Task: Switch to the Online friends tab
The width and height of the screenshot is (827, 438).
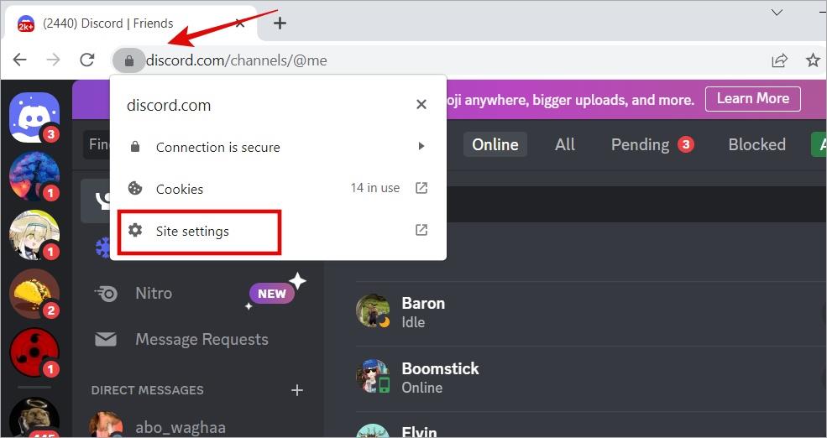Action: pos(495,144)
